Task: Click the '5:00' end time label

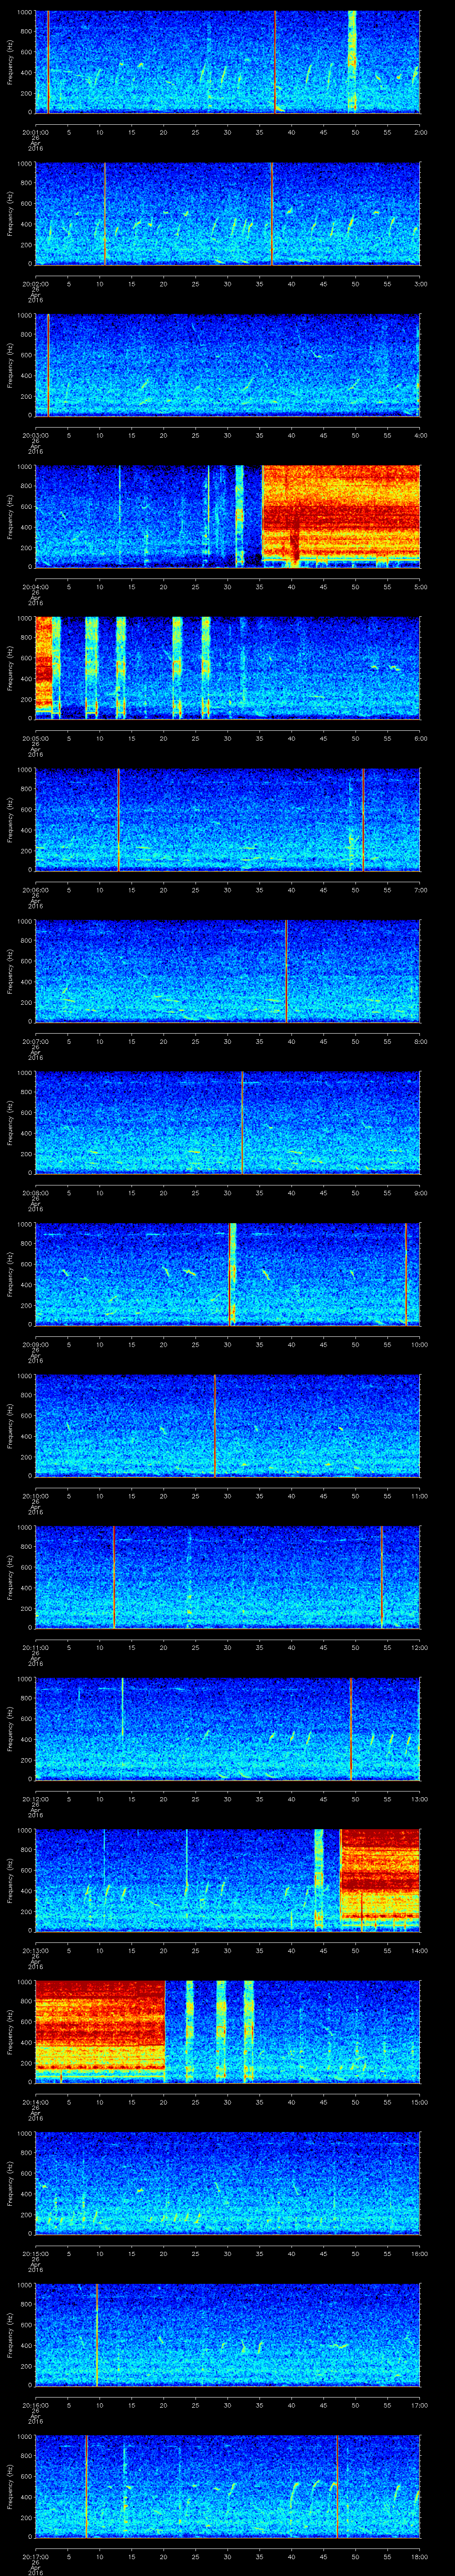Action: [420, 586]
